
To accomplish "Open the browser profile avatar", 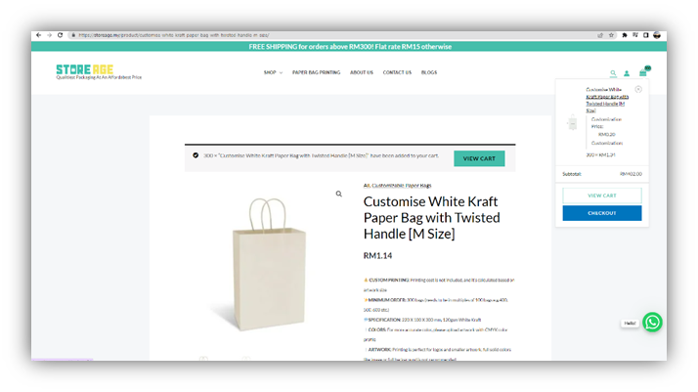I will [657, 35].
